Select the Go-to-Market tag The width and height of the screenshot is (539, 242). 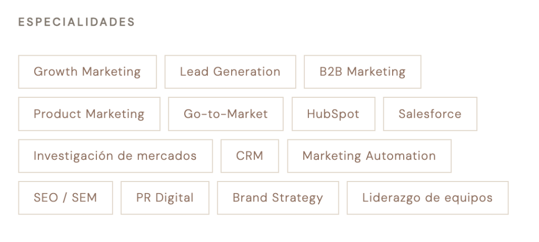pyautogui.click(x=225, y=114)
